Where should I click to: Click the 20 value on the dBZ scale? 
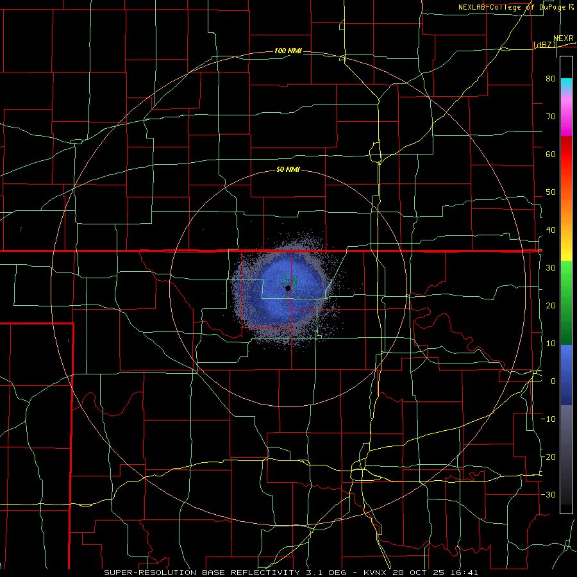(x=551, y=306)
